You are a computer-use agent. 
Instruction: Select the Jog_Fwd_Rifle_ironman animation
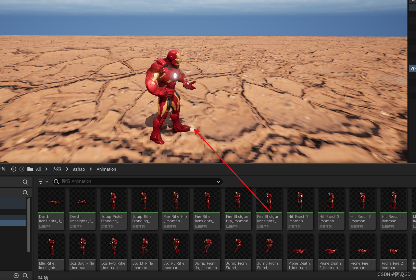(113, 252)
